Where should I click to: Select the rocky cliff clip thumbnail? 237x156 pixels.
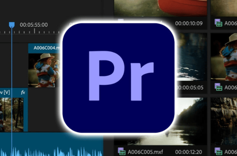(x=224, y=121)
